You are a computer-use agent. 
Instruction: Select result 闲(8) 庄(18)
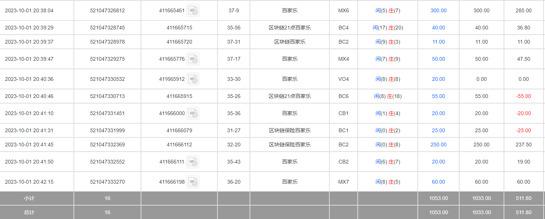pyautogui.click(x=388, y=96)
